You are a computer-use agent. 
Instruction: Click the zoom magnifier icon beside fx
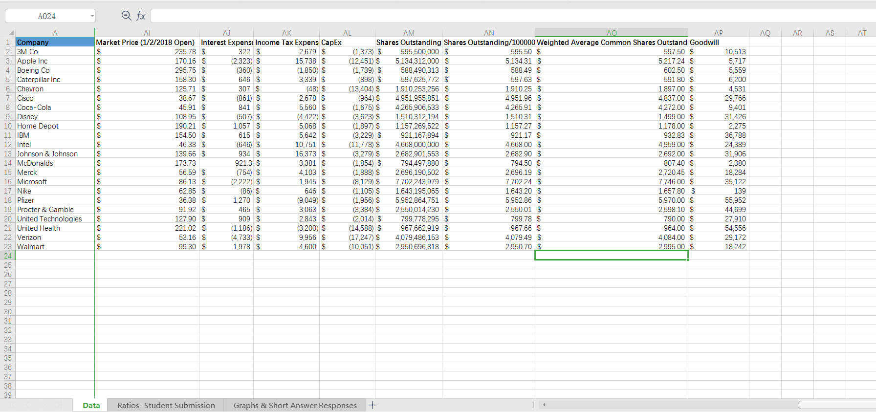click(126, 16)
